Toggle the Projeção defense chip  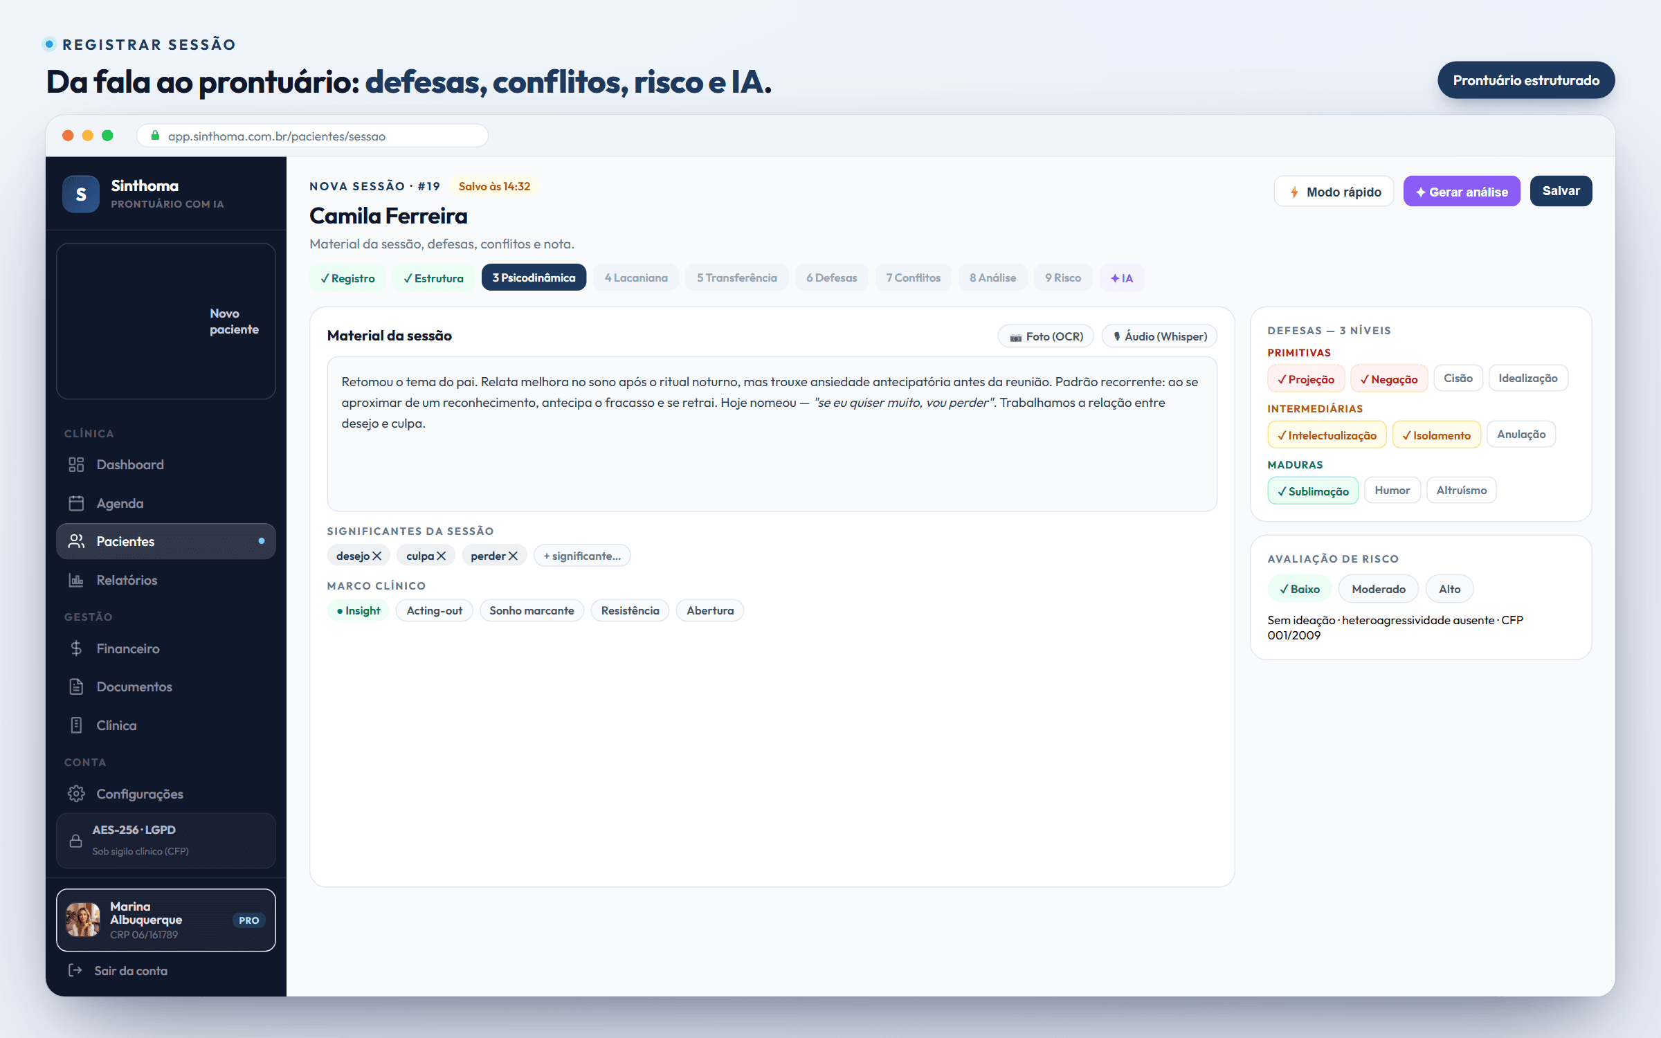[x=1306, y=379]
